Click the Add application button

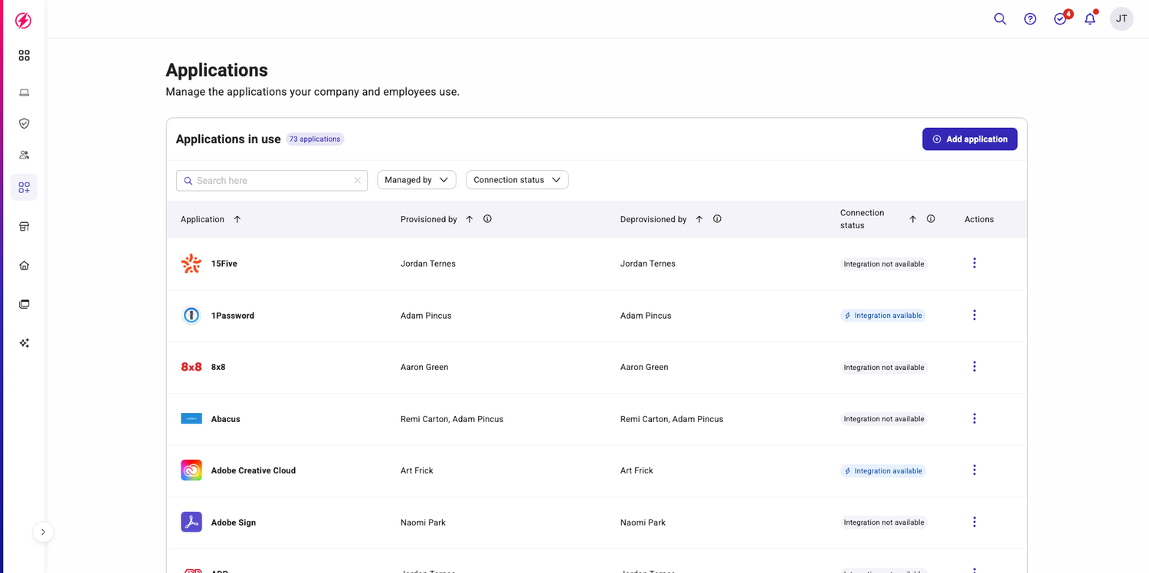(970, 139)
